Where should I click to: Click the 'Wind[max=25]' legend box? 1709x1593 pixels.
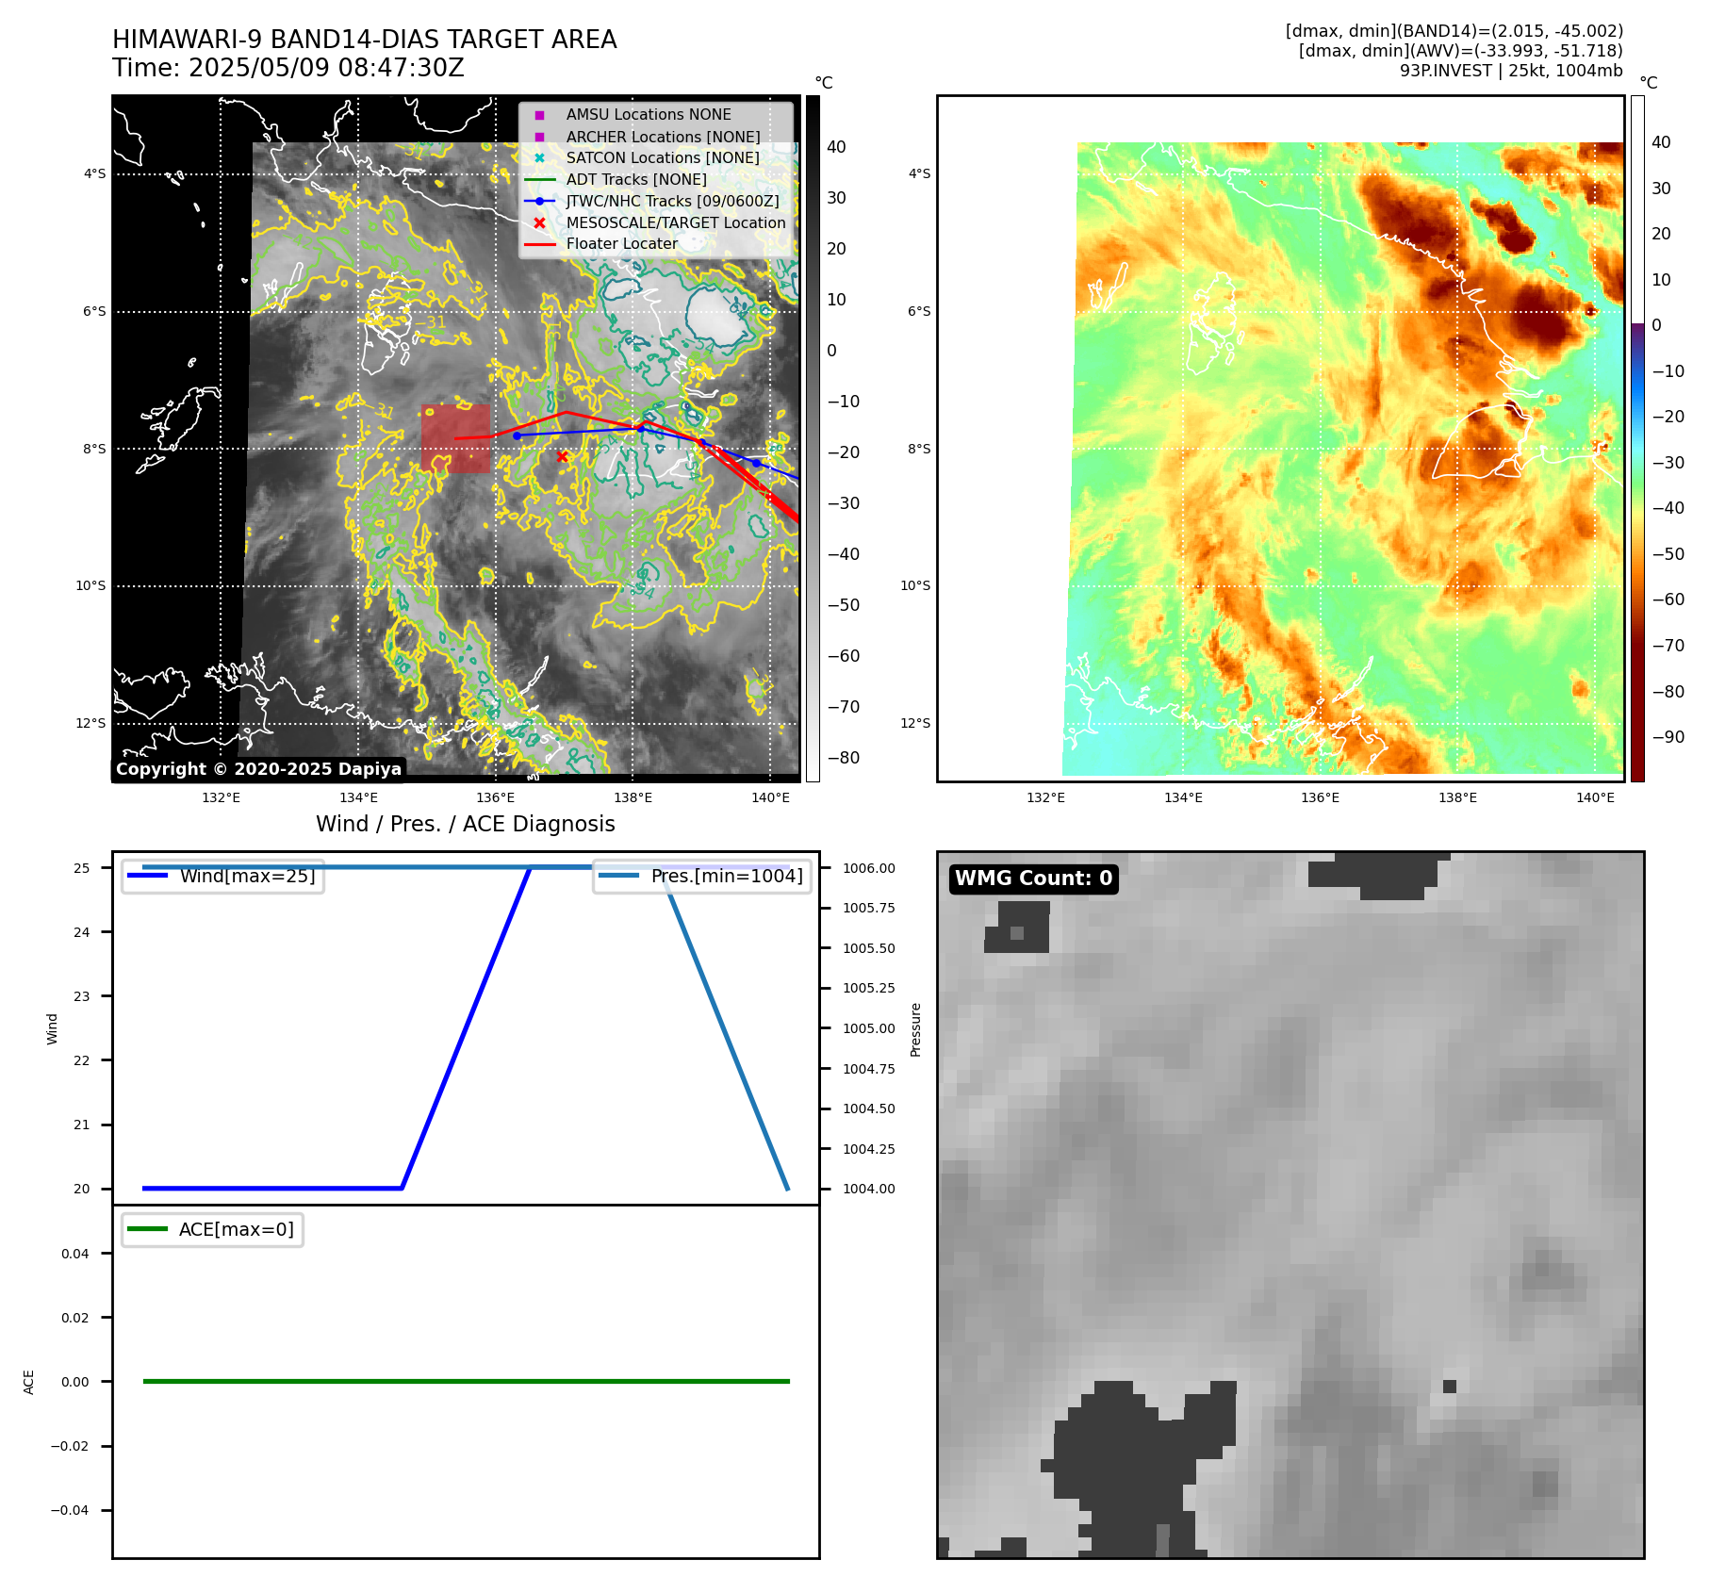(223, 876)
